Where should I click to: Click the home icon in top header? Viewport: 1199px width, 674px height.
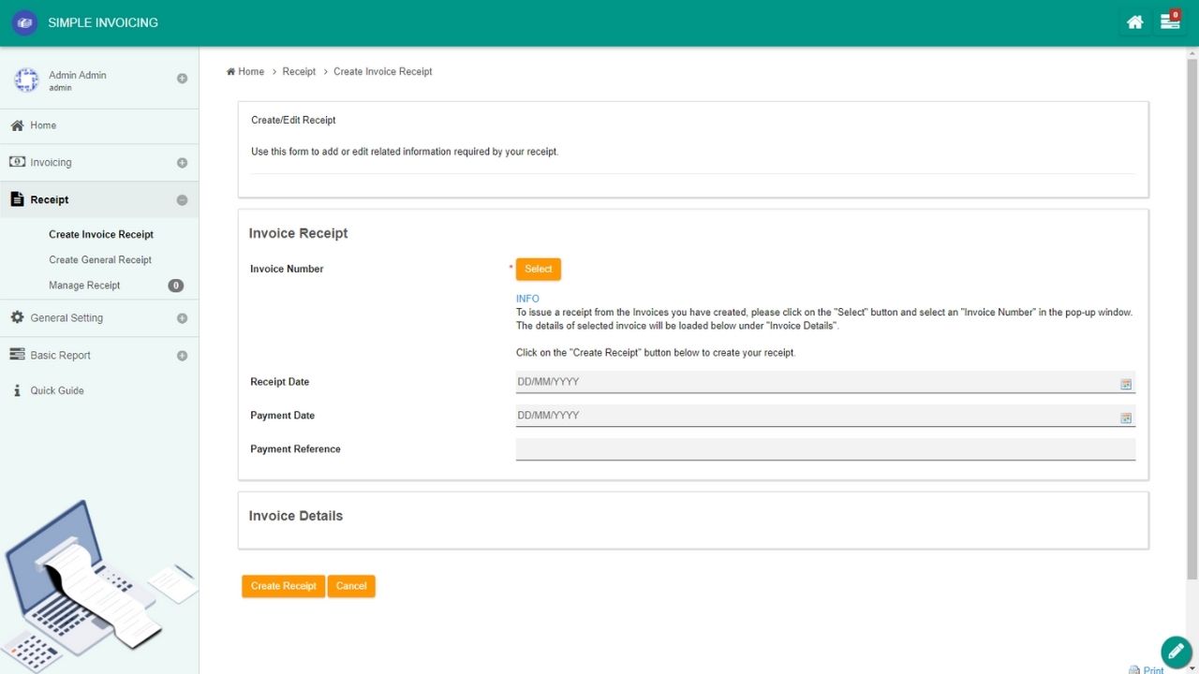[x=1134, y=22]
